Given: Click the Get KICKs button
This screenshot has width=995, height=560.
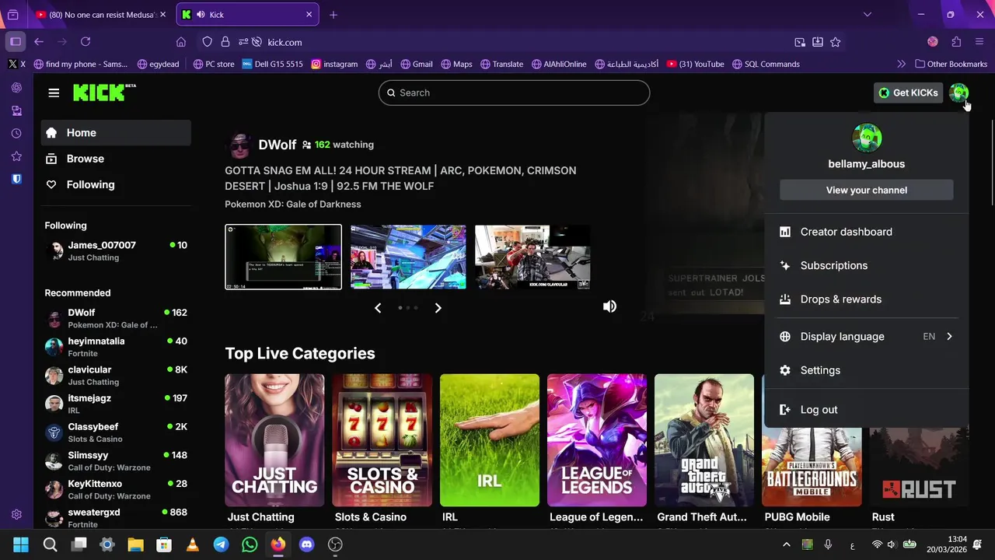Looking at the screenshot, I should 908,93.
